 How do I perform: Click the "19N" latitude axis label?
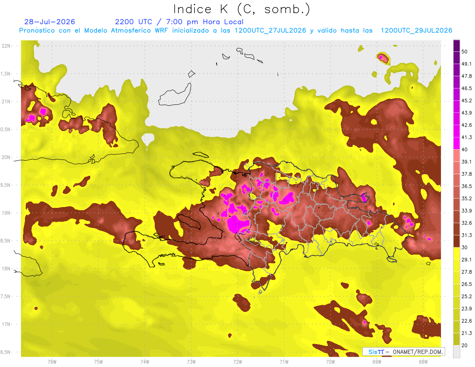[x=6, y=213]
